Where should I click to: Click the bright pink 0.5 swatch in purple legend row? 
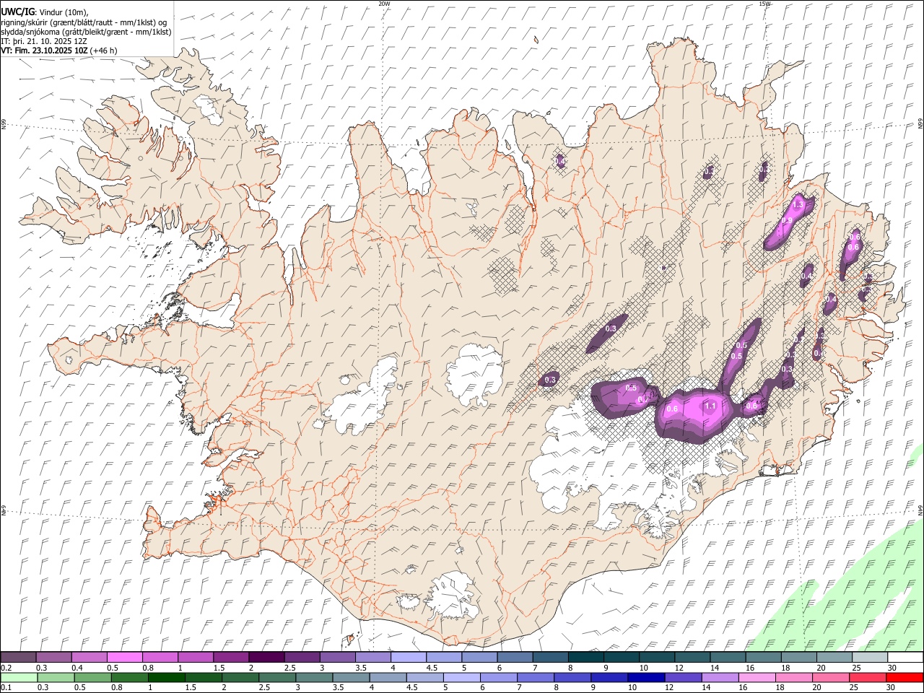[124, 657]
